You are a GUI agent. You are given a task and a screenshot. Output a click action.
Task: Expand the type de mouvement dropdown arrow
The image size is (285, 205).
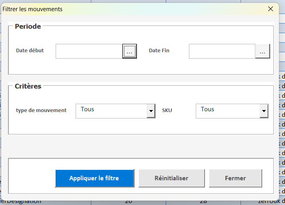point(151,111)
